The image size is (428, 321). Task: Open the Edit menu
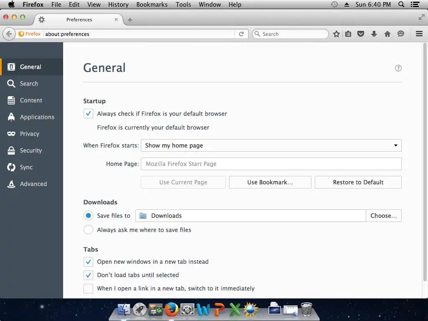(74, 4)
